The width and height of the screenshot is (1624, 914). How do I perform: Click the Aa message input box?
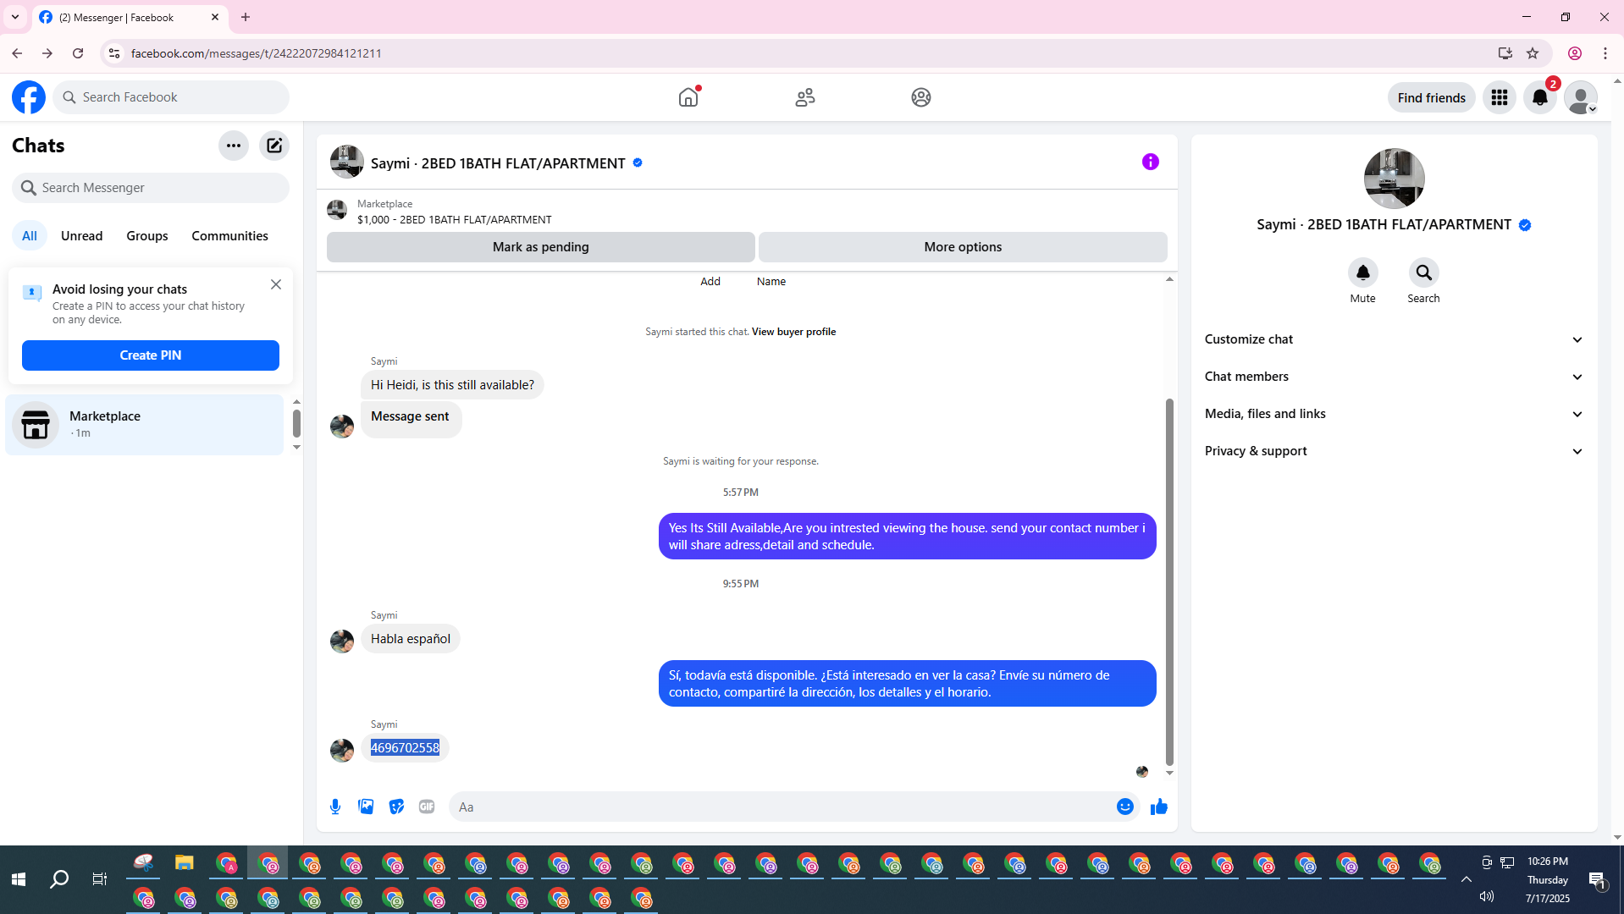pyautogui.click(x=783, y=807)
